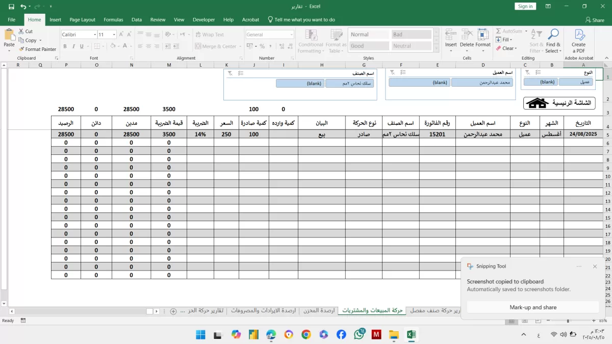Image resolution: width=612 pixels, height=344 pixels.
Task: Toggle the عميل filter in النوع slicer
Action: pos(575,82)
